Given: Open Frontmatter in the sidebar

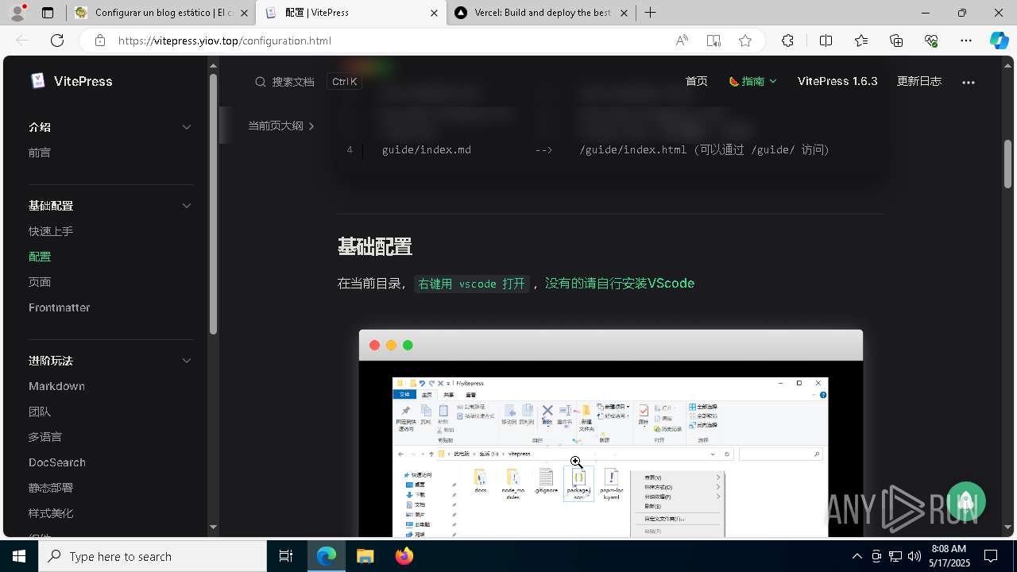Looking at the screenshot, I should click(x=60, y=307).
